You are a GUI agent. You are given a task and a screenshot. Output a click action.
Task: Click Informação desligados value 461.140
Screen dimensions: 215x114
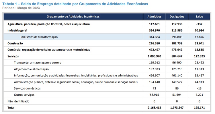tap(177, 76)
